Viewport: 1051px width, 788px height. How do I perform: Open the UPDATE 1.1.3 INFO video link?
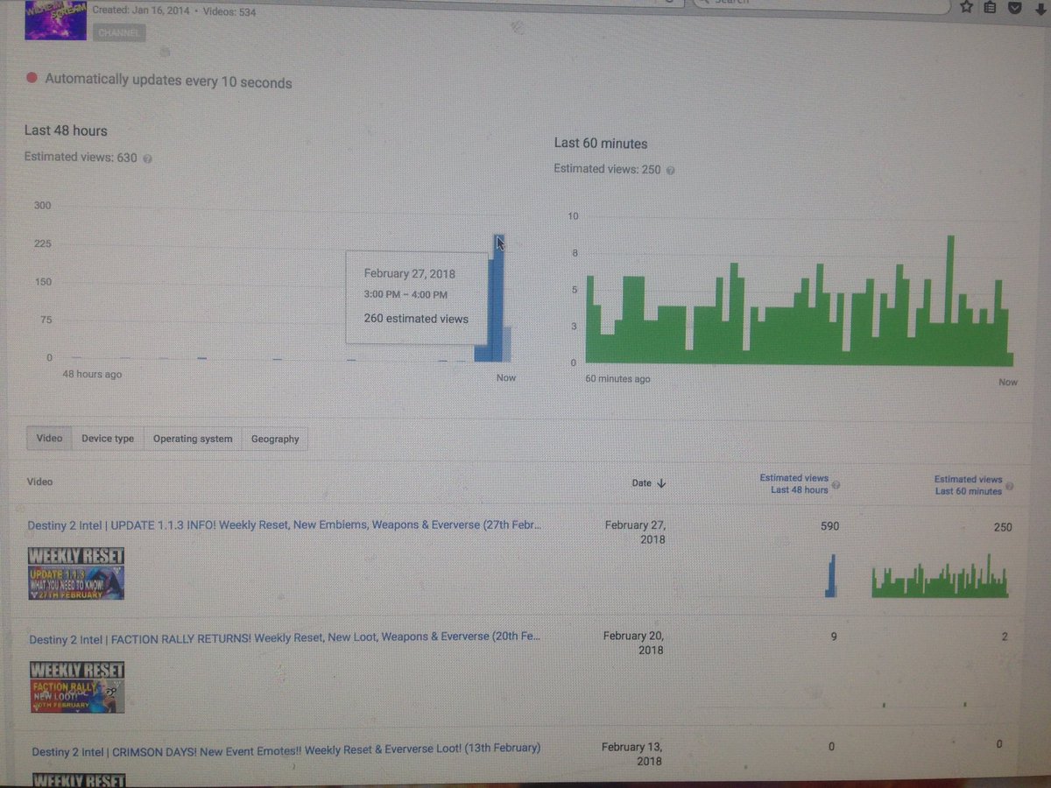click(285, 525)
